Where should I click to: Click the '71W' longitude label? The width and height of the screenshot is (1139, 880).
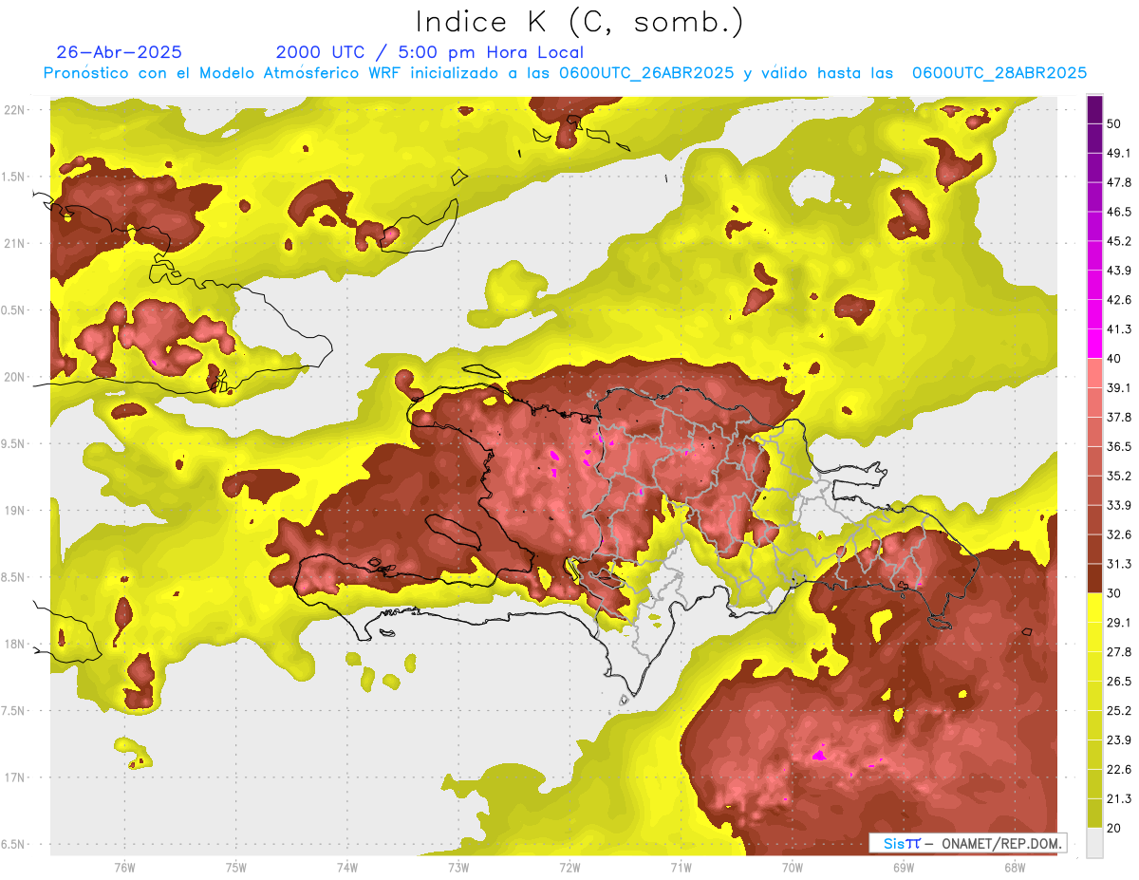pos(681,867)
